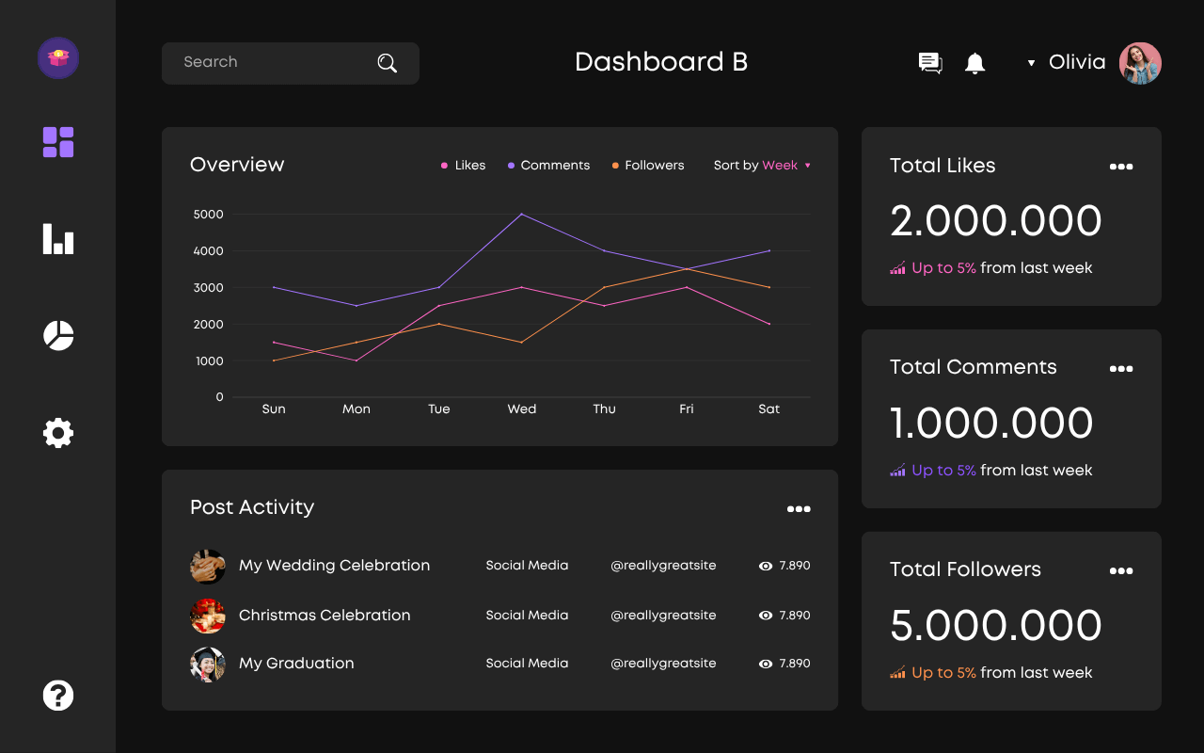Open the My Wedding Celebration post
This screenshot has width=1204, height=753.
click(x=334, y=566)
